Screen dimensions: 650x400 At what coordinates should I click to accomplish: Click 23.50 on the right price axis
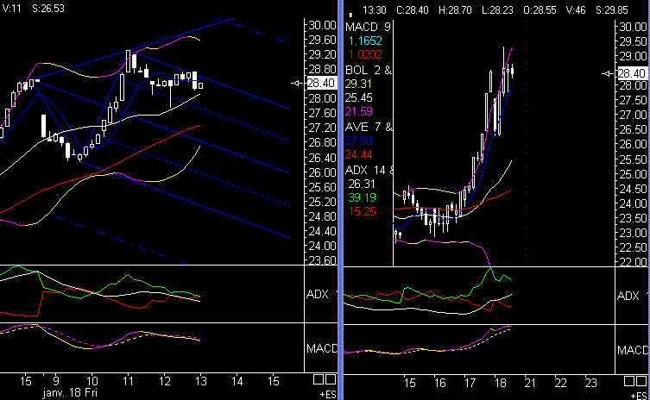[x=633, y=219]
